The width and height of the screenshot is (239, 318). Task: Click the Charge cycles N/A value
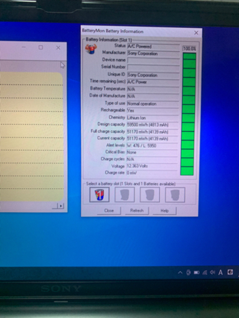click(152, 159)
